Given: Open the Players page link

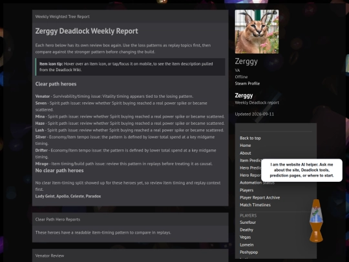Looking at the screenshot, I should click(247, 190).
